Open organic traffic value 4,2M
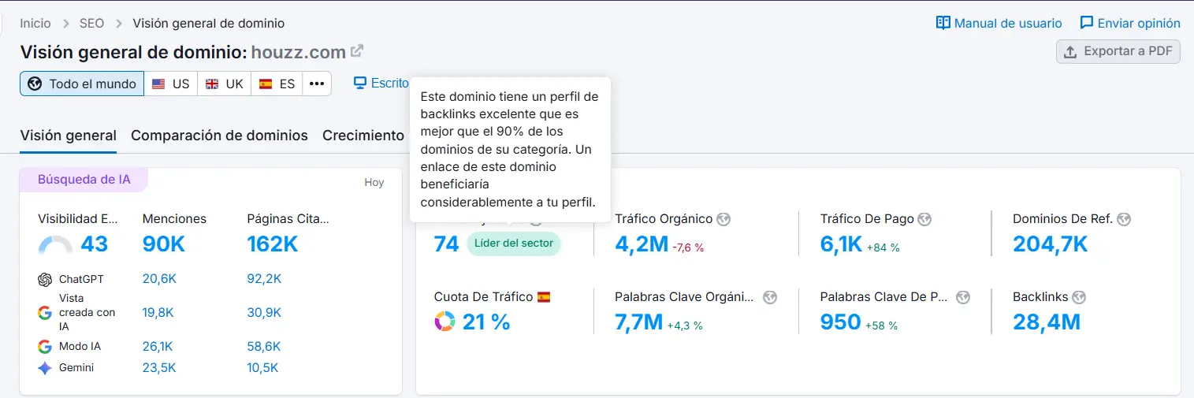This screenshot has height=398, width=1194. 642,244
